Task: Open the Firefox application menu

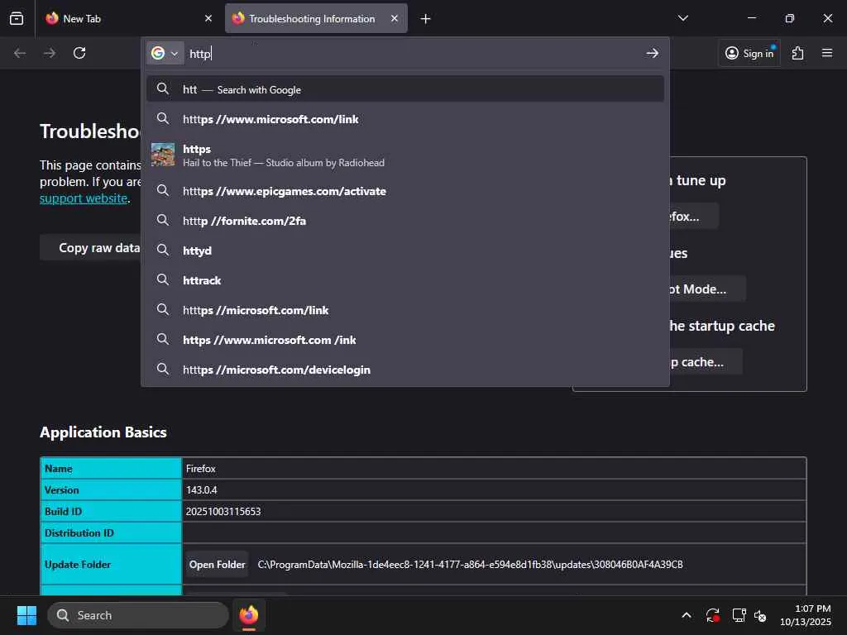Action: coord(827,53)
